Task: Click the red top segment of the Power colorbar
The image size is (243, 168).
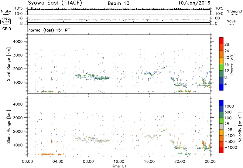Action: 221,41
